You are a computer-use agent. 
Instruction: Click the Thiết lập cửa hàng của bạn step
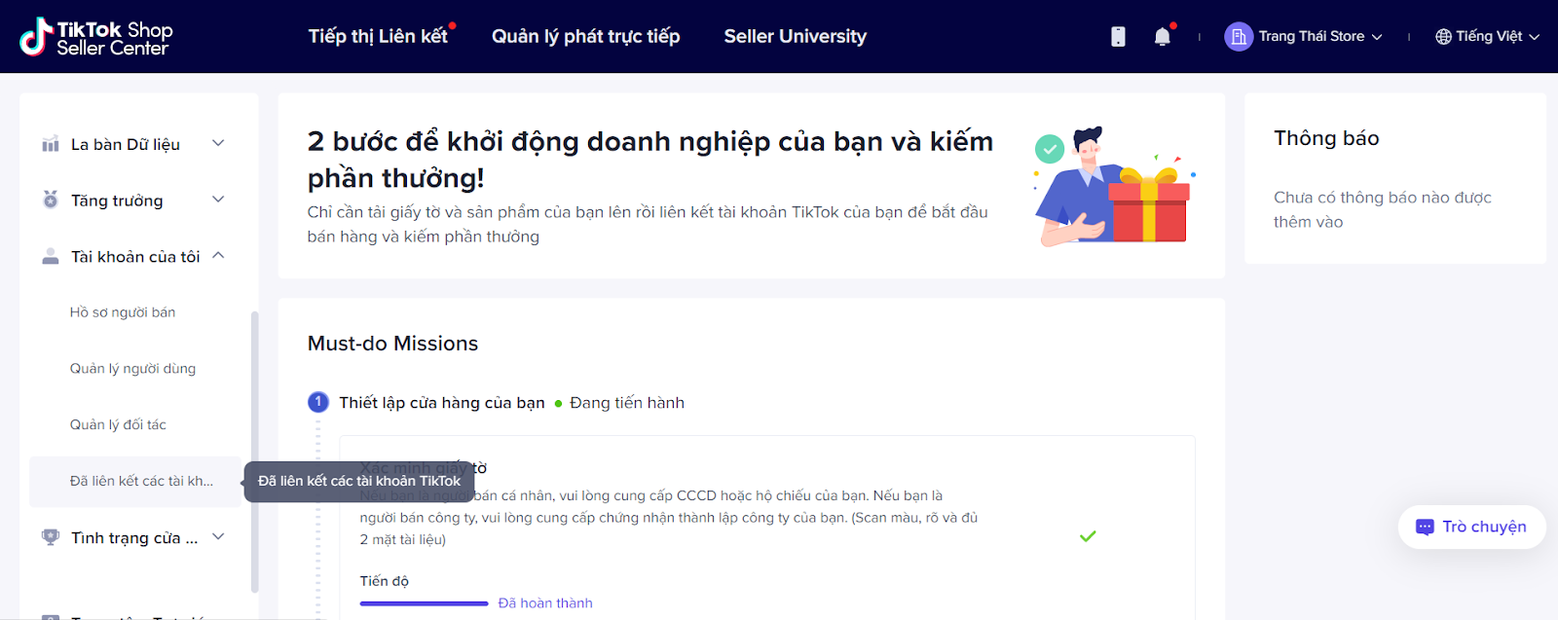tap(442, 403)
